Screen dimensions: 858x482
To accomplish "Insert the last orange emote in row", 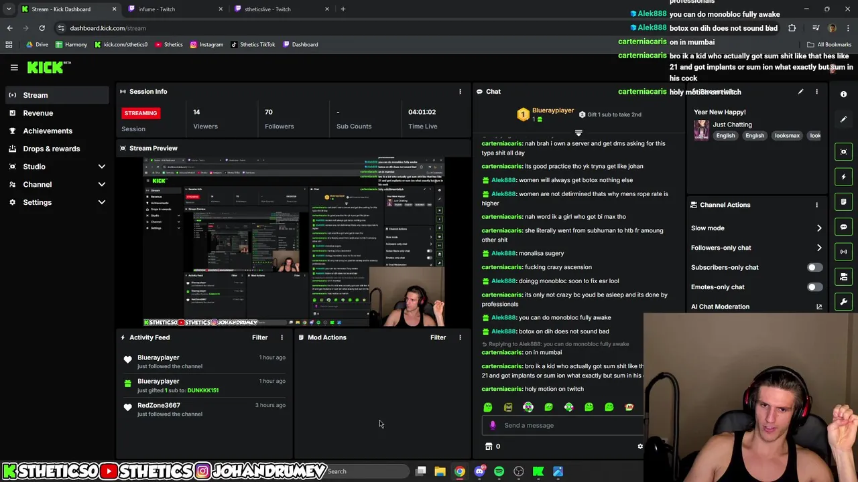I will (629, 407).
